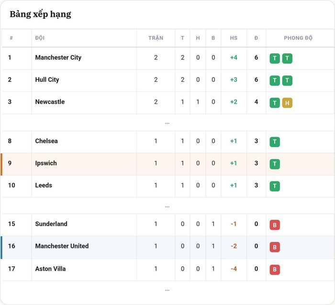
Task: Sort table by the TRẬN column header
Action: click(x=156, y=38)
